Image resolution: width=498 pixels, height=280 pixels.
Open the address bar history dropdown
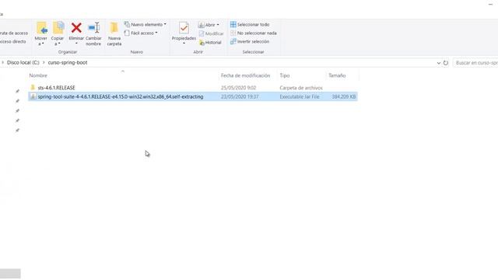coord(439,63)
